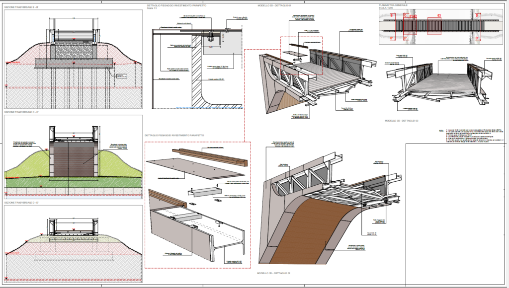Click the 'SEZIONE TRASVERSALE C - C'' heading
This screenshot has height=288, width=509.
pyautogui.click(x=20, y=113)
